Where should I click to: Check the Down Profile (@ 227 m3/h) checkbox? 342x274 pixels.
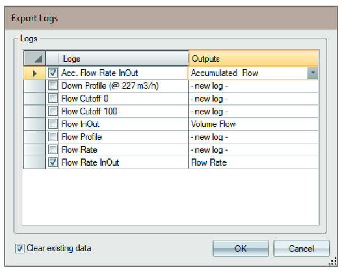[53, 85]
